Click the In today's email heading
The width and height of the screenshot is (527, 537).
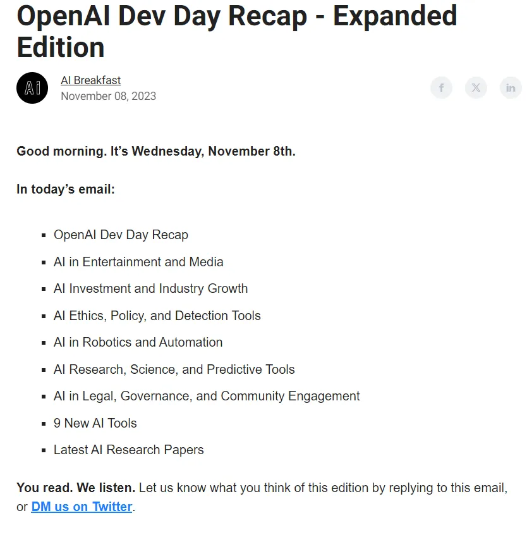(x=66, y=189)
